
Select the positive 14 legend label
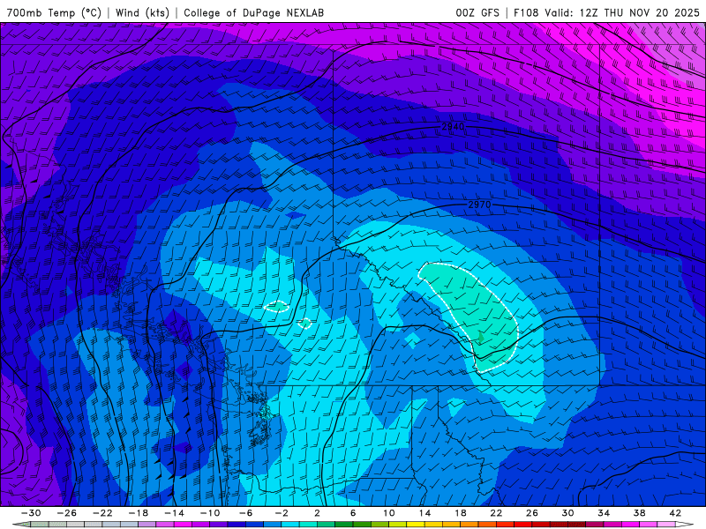point(424,513)
